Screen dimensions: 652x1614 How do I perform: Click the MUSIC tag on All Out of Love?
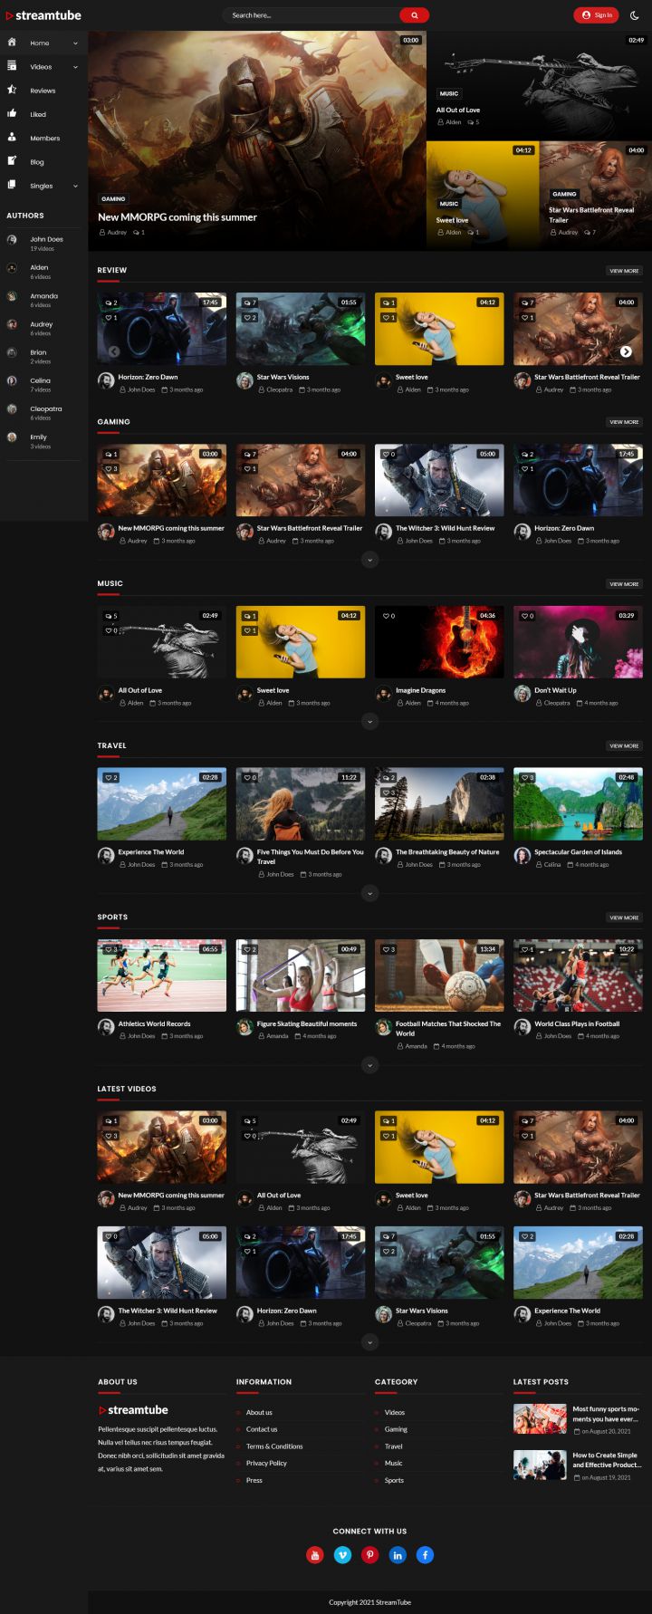(x=449, y=93)
